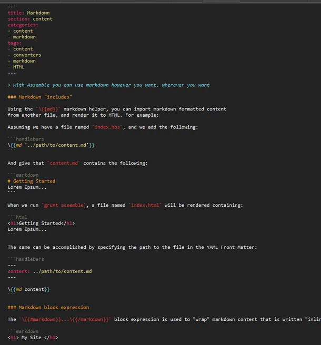Click the 'With Assemble you can use markdown' blockquote
This screenshot has height=345, width=321.
(x=108, y=85)
